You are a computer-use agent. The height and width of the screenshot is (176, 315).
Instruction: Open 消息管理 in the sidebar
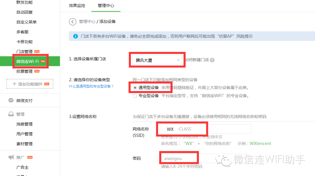pos(25,124)
